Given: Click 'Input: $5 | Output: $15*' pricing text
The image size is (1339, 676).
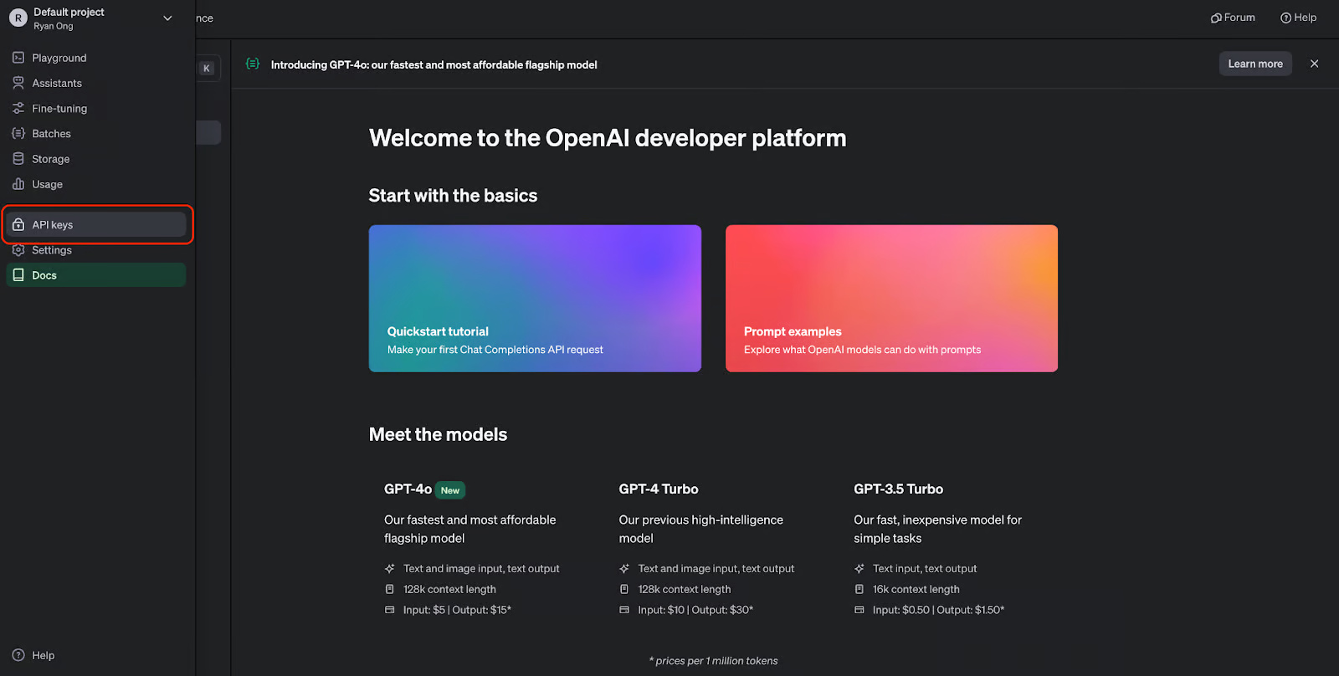Looking at the screenshot, I should (457, 610).
